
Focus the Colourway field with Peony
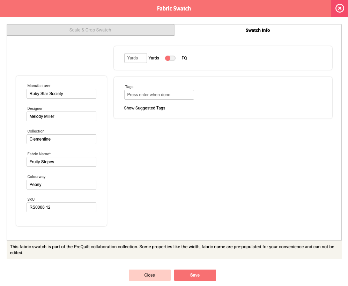pyautogui.click(x=61, y=185)
